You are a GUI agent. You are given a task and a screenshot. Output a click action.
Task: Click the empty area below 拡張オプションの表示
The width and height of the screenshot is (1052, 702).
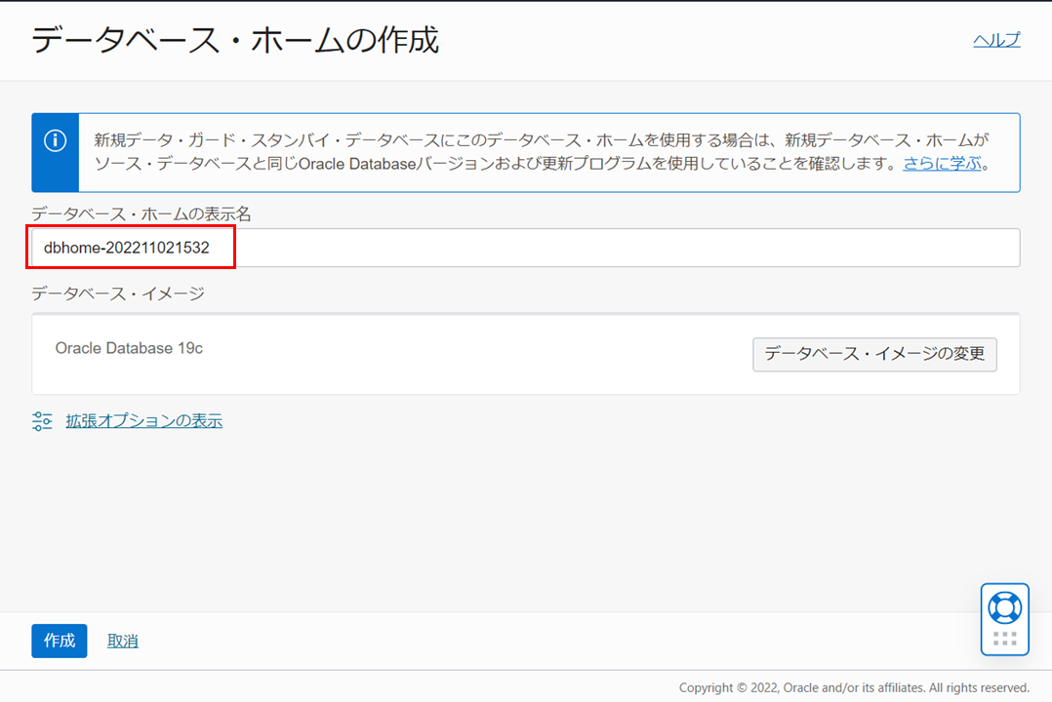click(488, 517)
